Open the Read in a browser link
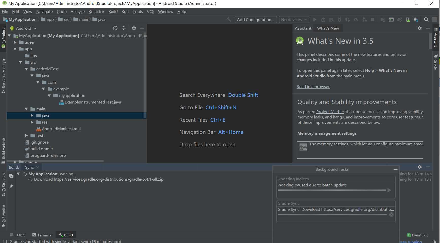 click(x=313, y=87)
